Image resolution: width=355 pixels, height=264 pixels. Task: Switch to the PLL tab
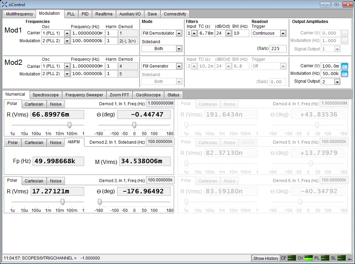pyautogui.click(x=71, y=14)
